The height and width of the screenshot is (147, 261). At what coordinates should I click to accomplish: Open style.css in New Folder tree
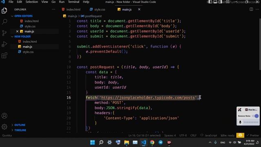pos(28,52)
